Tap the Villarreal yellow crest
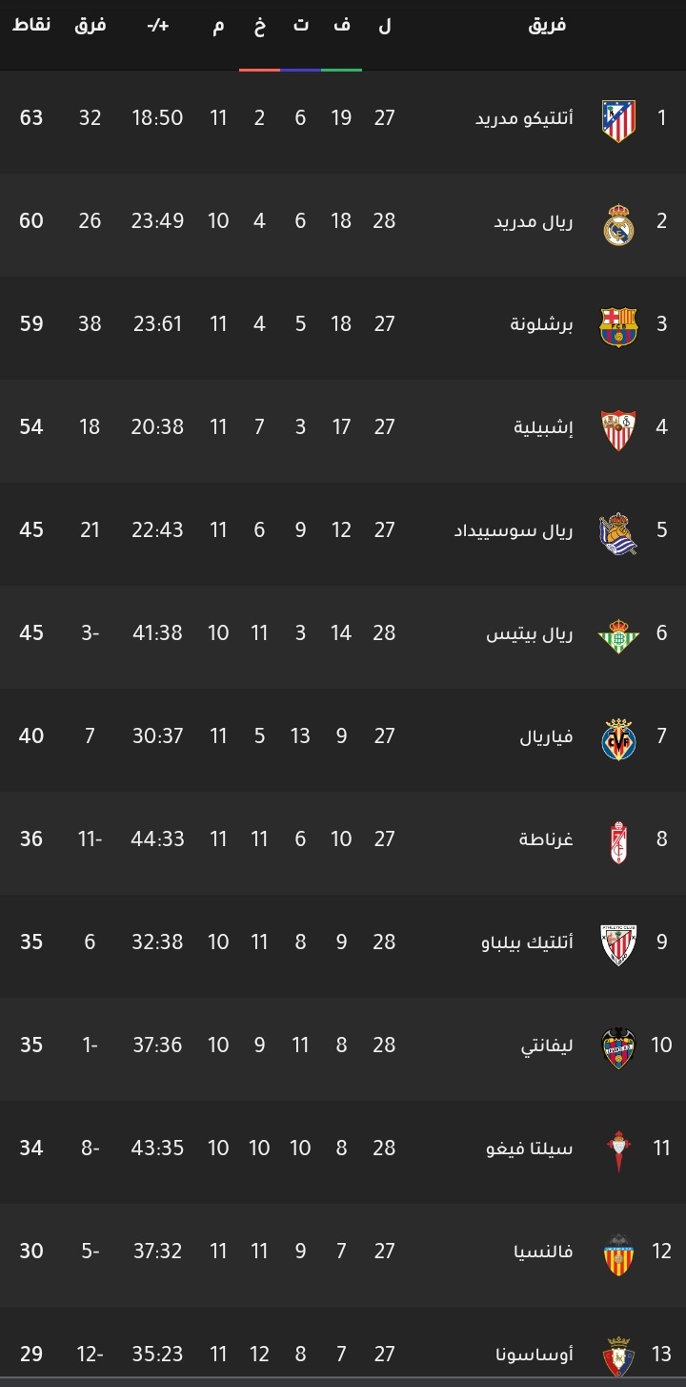The image size is (686, 1387). pyautogui.click(x=618, y=739)
